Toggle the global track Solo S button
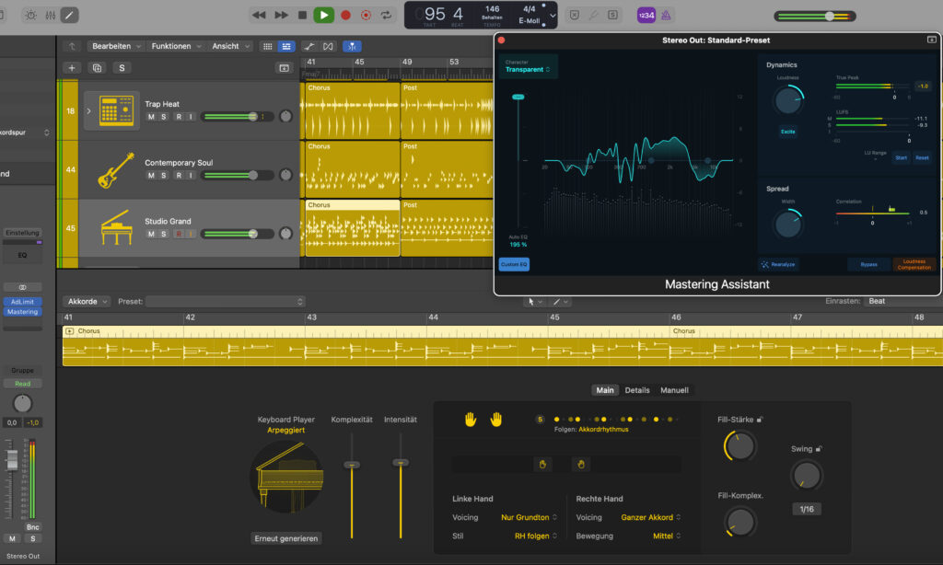Viewport: 943px width, 565px height. [122, 68]
